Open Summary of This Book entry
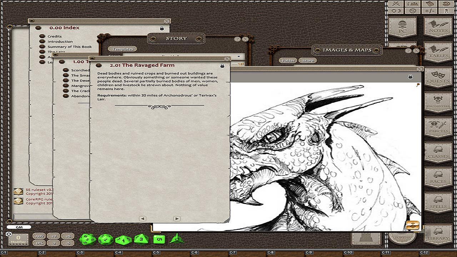 [x=70, y=47]
